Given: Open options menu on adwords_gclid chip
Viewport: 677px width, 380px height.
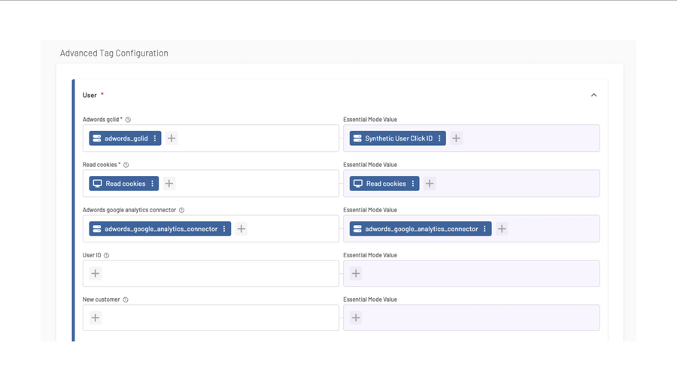Looking at the screenshot, I should pyautogui.click(x=155, y=138).
